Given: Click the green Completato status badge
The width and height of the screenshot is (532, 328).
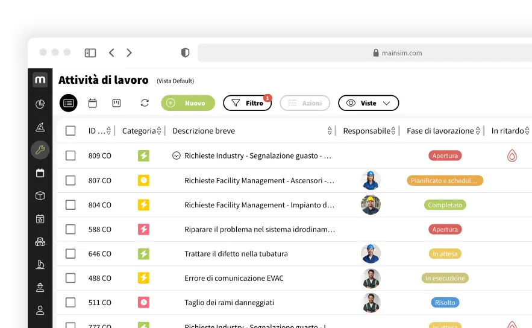Looking at the screenshot, I should [x=445, y=205].
